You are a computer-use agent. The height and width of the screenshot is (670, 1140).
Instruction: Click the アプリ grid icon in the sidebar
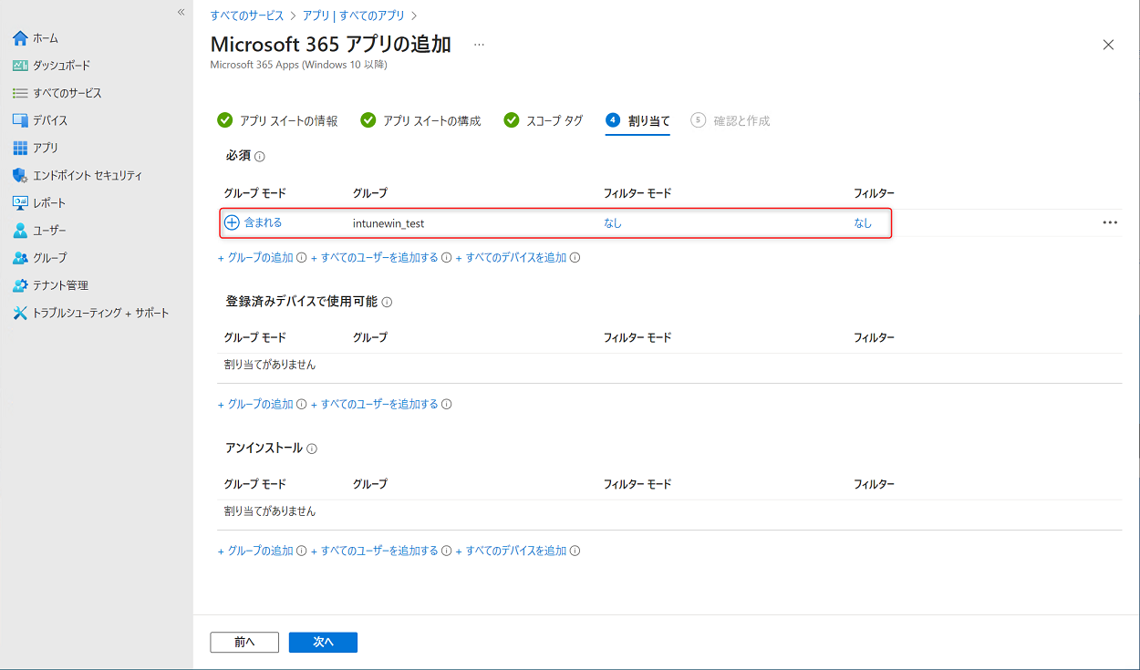pos(20,148)
